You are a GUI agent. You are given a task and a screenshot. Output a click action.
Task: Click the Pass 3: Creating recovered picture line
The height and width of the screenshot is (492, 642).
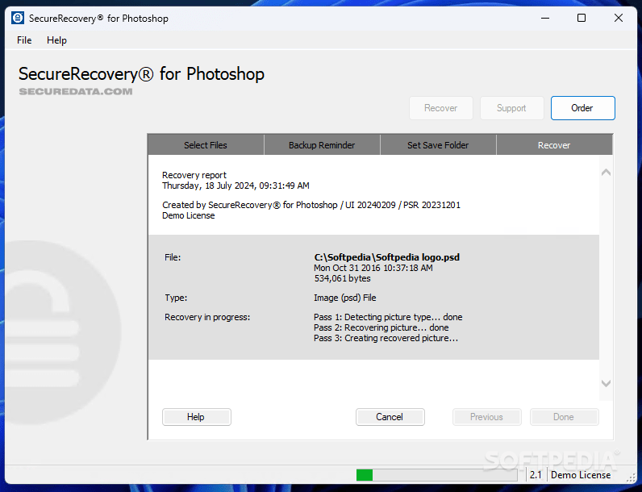point(386,338)
